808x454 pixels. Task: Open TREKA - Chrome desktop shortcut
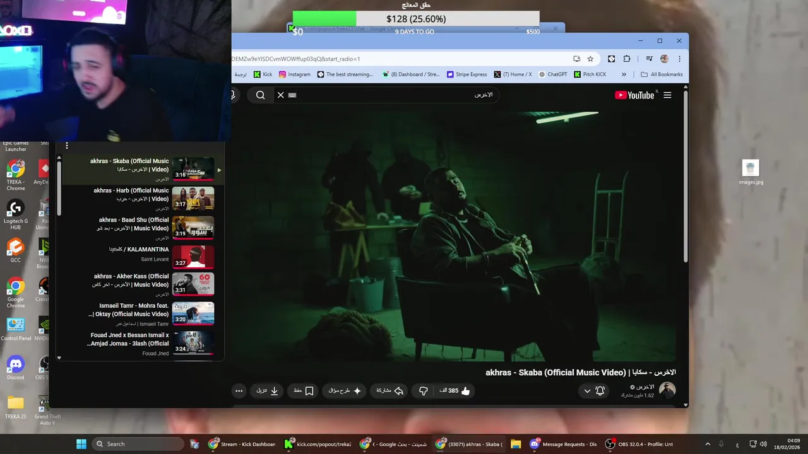(x=16, y=175)
